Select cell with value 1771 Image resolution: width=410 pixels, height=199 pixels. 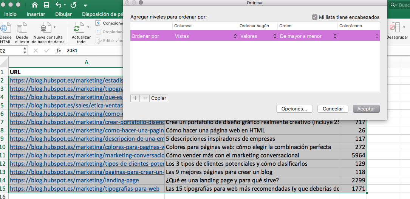tap(353, 189)
